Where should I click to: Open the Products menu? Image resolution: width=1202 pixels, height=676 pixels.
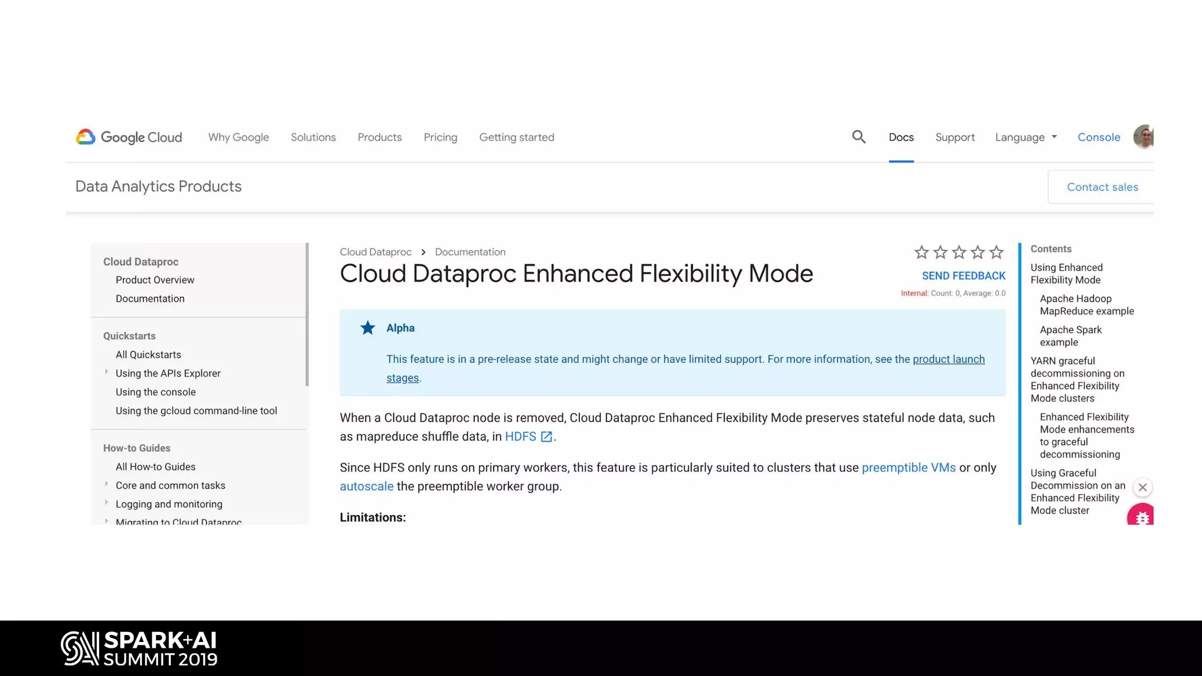pos(380,137)
